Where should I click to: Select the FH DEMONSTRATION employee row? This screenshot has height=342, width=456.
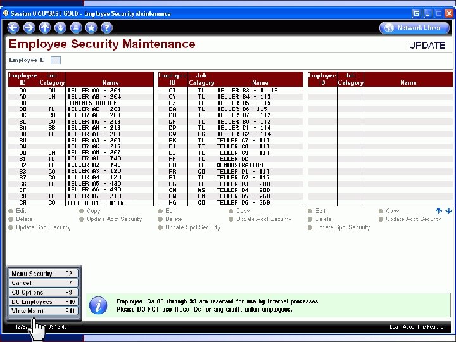[x=231, y=165]
